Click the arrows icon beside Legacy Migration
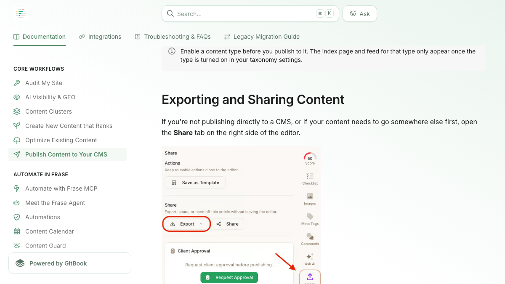 coord(227,37)
